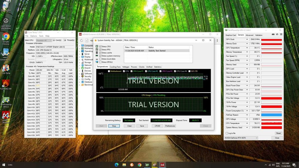Open Intel Extreme Tuning desktop shortcut
The image size is (299, 168).
coord(5,54)
